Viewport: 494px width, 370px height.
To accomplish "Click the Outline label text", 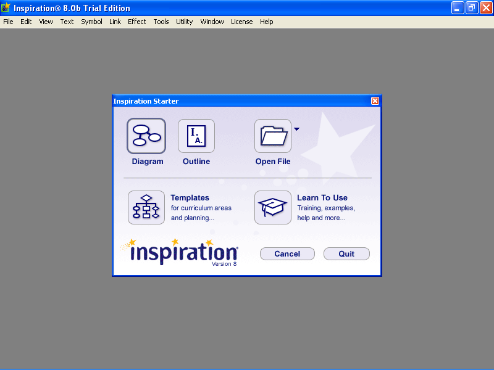I will [196, 162].
